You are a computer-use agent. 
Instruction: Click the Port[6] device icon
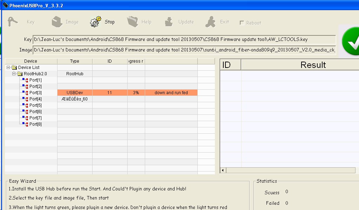25,111
